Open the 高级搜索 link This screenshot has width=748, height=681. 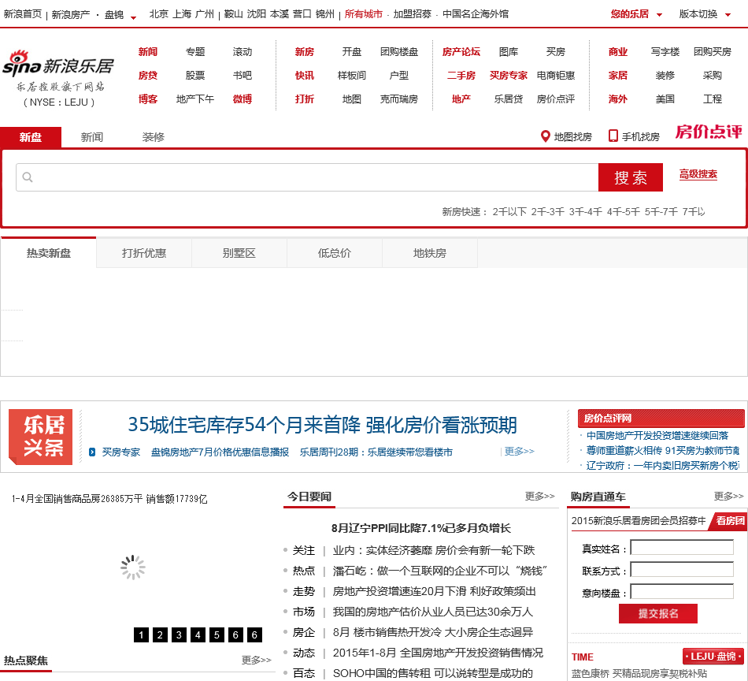pyautogui.click(x=698, y=174)
